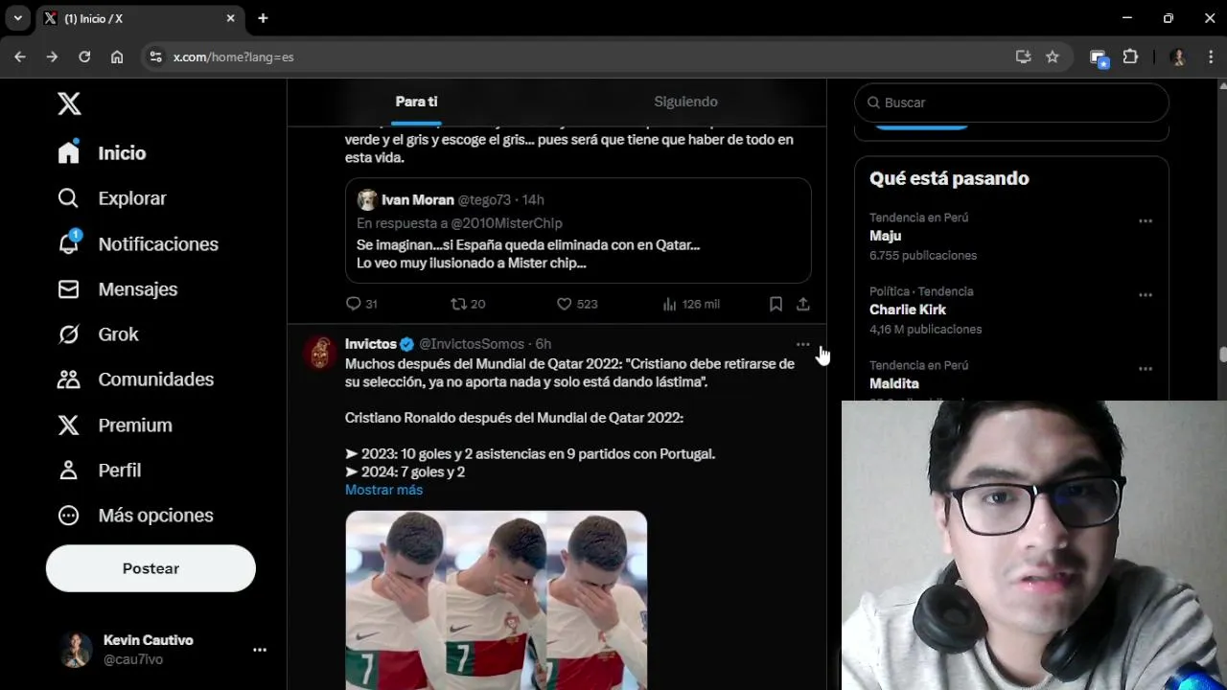Like the post with 523 likes
1227x690 pixels.
click(577, 304)
